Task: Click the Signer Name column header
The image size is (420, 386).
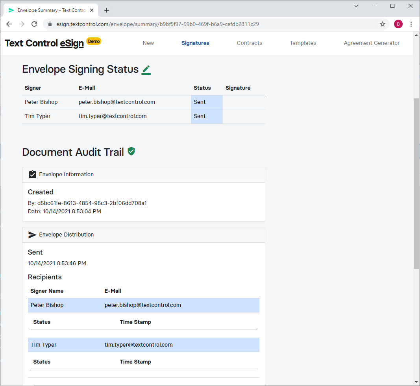Action: (47, 291)
